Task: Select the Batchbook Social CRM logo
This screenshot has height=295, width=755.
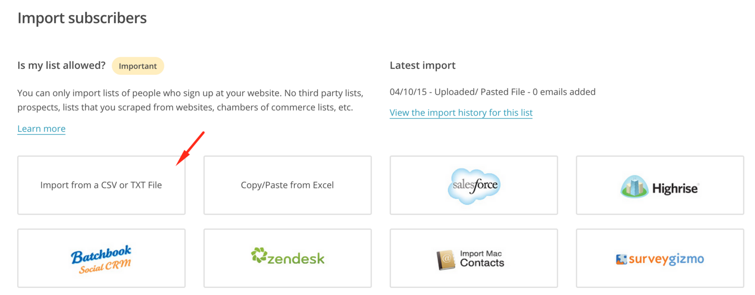Action: click(x=101, y=259)
